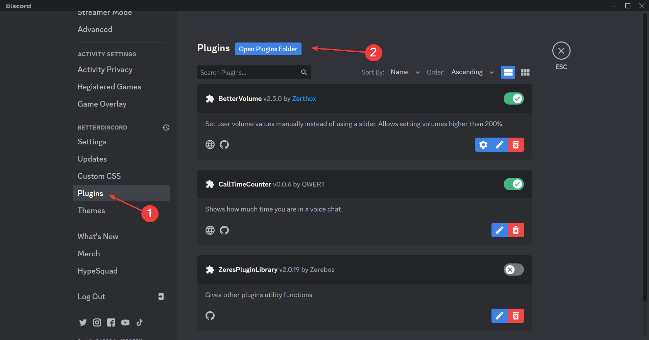Delete the ZeresPluginLibrary plugin
The width and height of the screenshot is (649, 340).
(516, 316)
